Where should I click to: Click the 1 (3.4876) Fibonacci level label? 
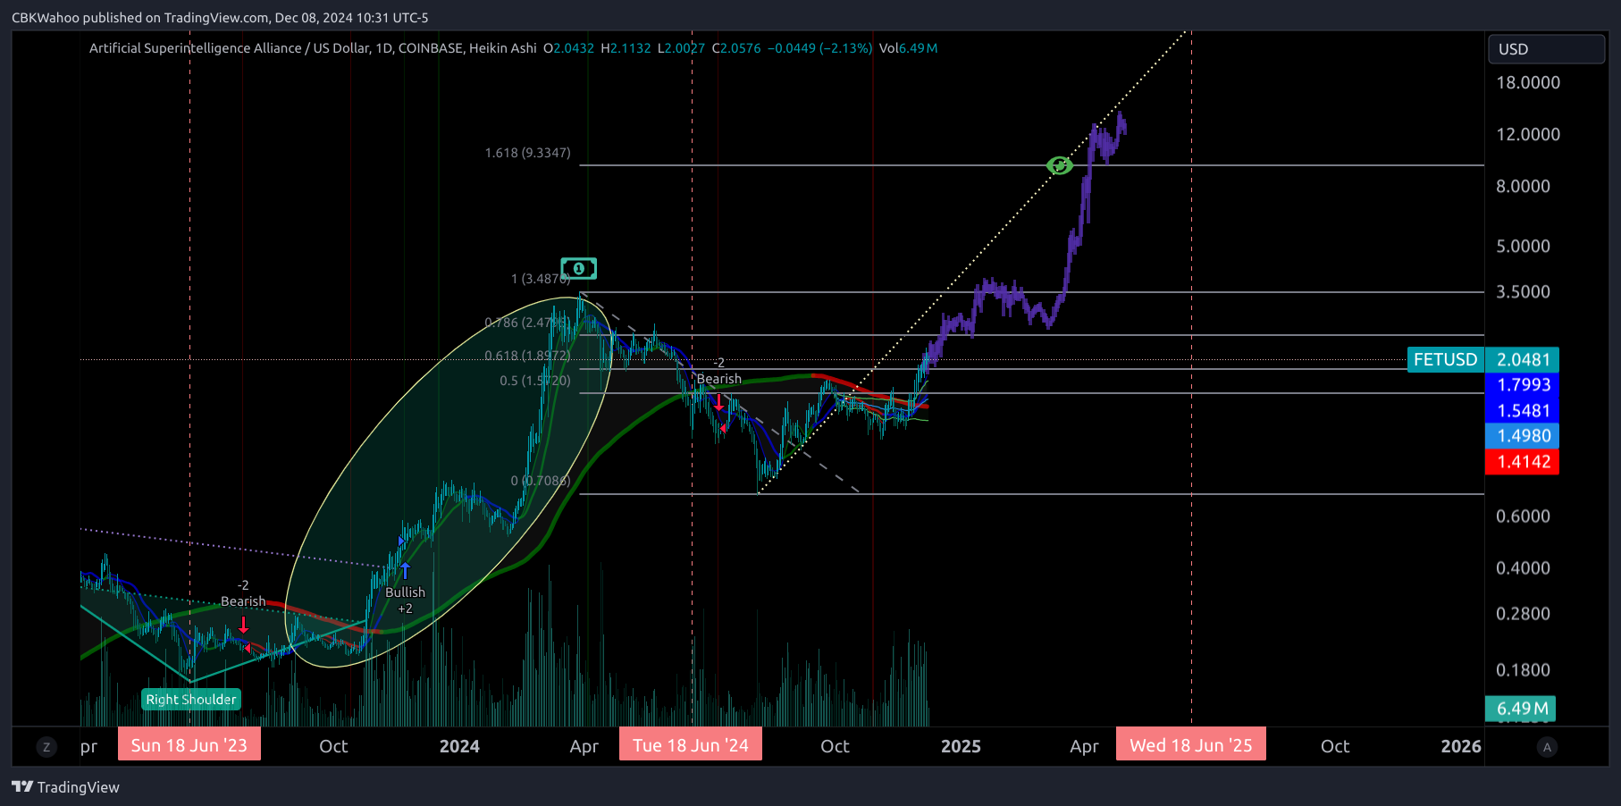[541, 279]
